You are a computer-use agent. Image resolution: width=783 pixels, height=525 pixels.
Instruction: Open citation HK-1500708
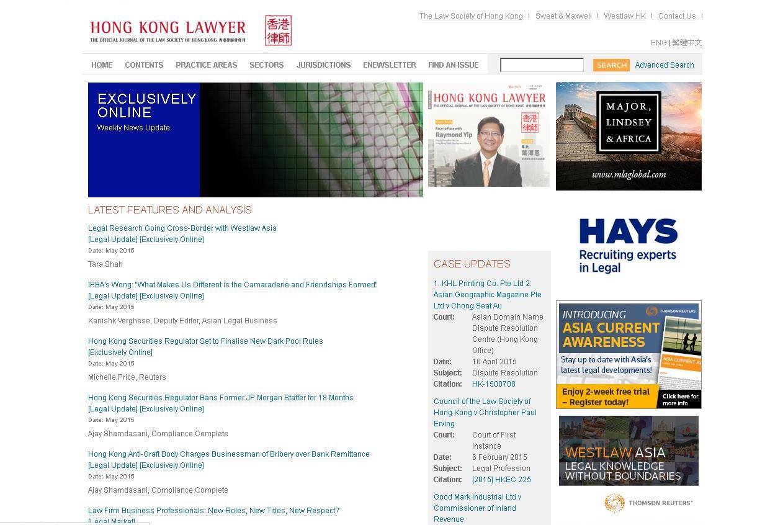(x=494, y=384)
